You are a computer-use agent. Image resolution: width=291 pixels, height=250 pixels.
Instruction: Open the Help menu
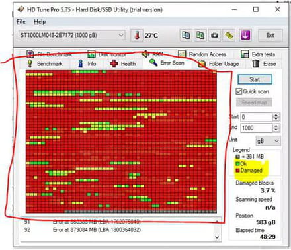coord(40,22)
